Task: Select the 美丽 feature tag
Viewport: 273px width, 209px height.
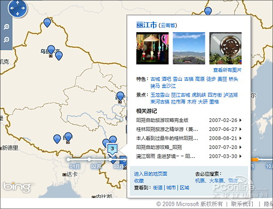Action: 222,79
